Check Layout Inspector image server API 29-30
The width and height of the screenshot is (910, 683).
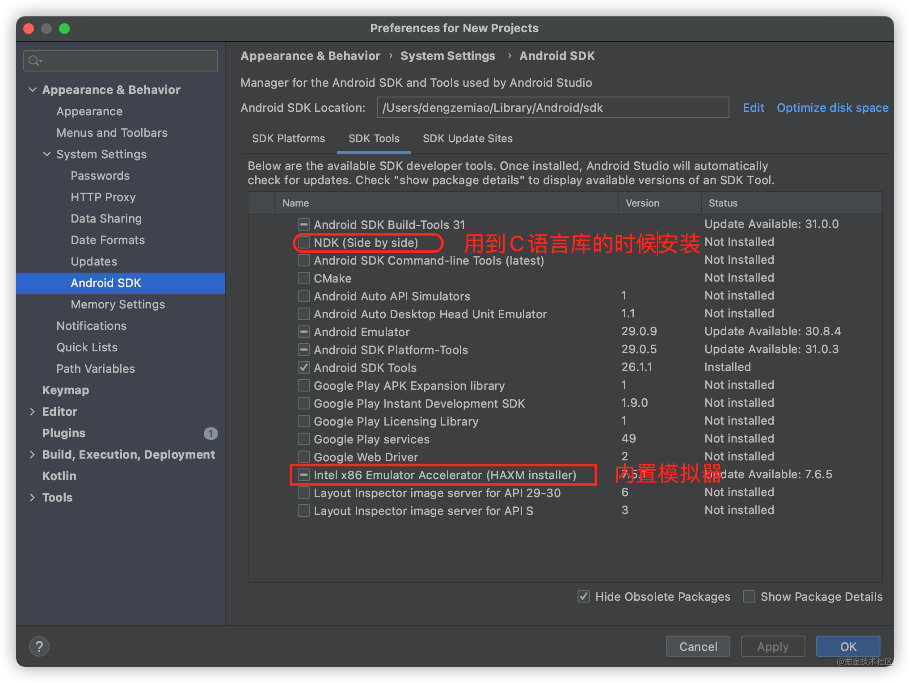click(304, 493)
